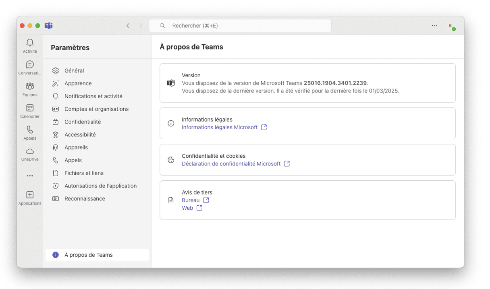Open the Activité notifications view
This screenshot has height=289, width=490.
(x=30, y=46)
